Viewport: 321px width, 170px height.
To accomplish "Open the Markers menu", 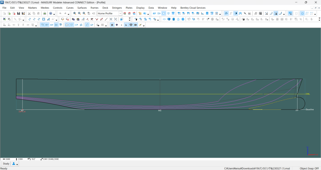I will (x=32, y=7).
